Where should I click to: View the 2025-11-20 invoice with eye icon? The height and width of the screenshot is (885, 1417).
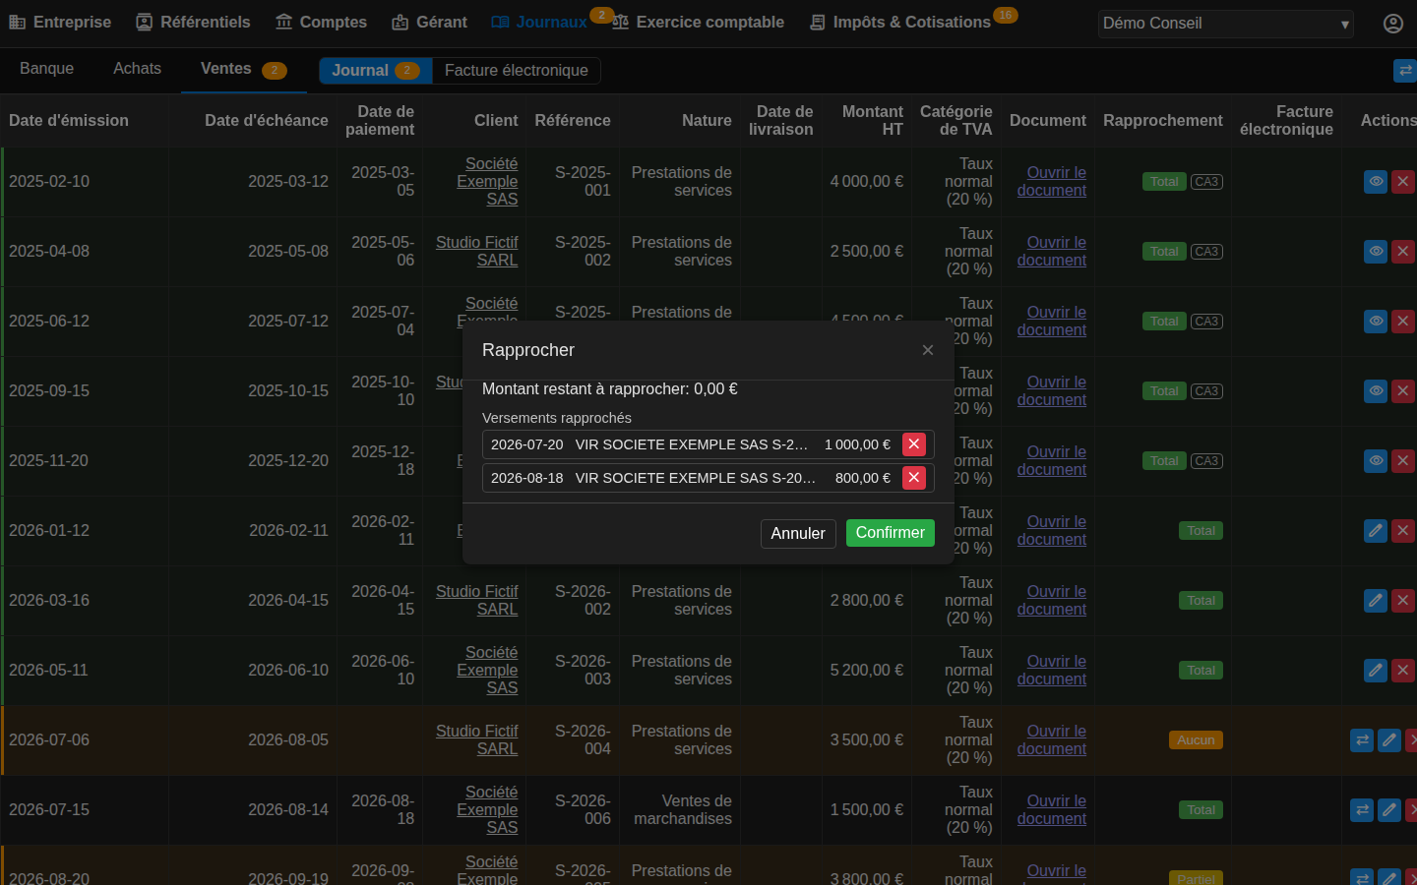click(1376, 461)
